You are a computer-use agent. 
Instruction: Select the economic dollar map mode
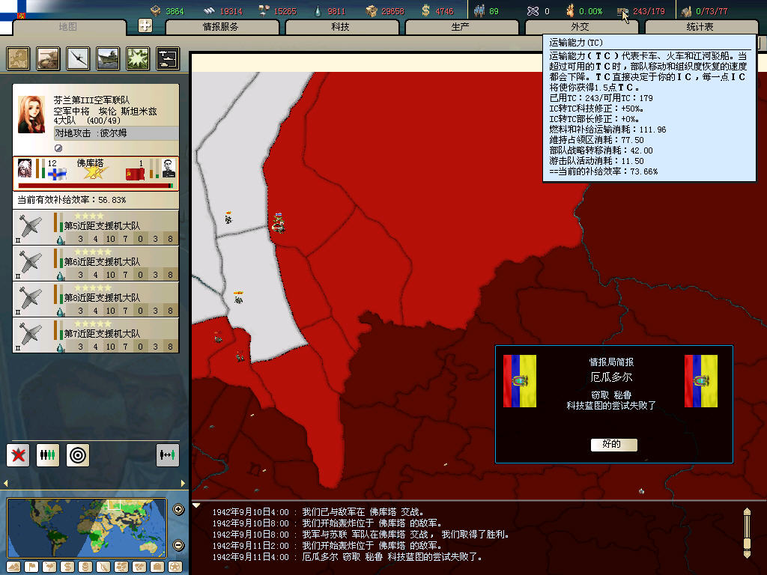[67, 568]
